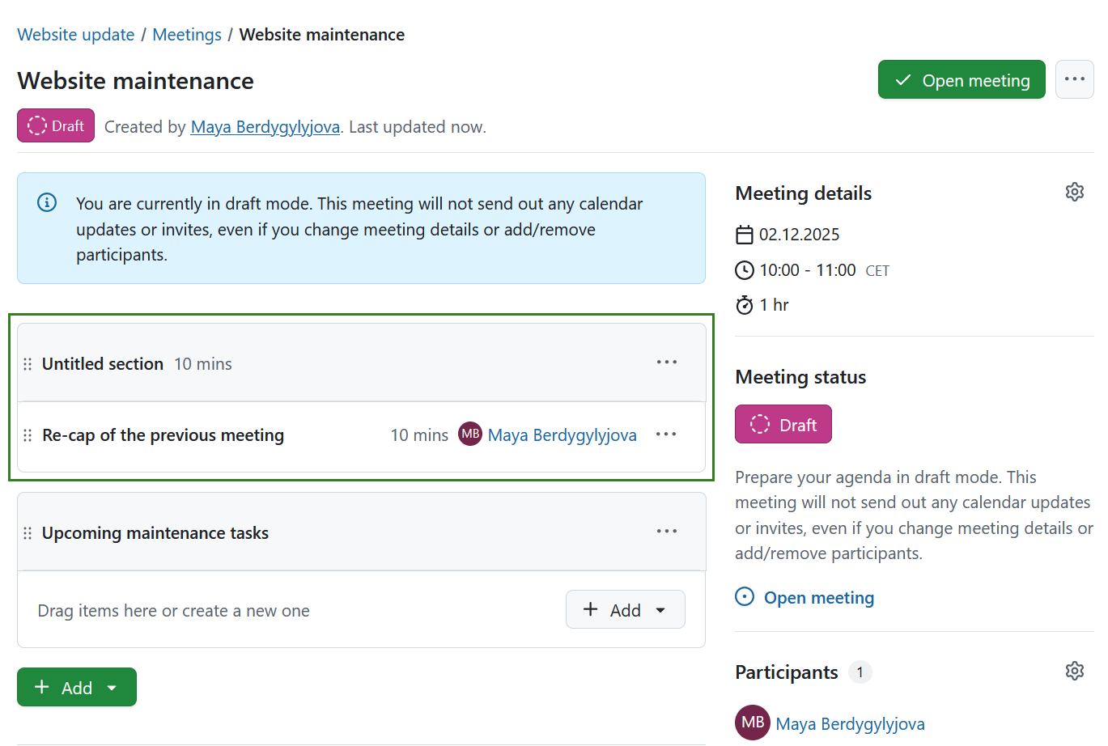This screenshot has width=1108, height=746.
Task: Go to Website update breadcrumb
Action: point(76,35)
